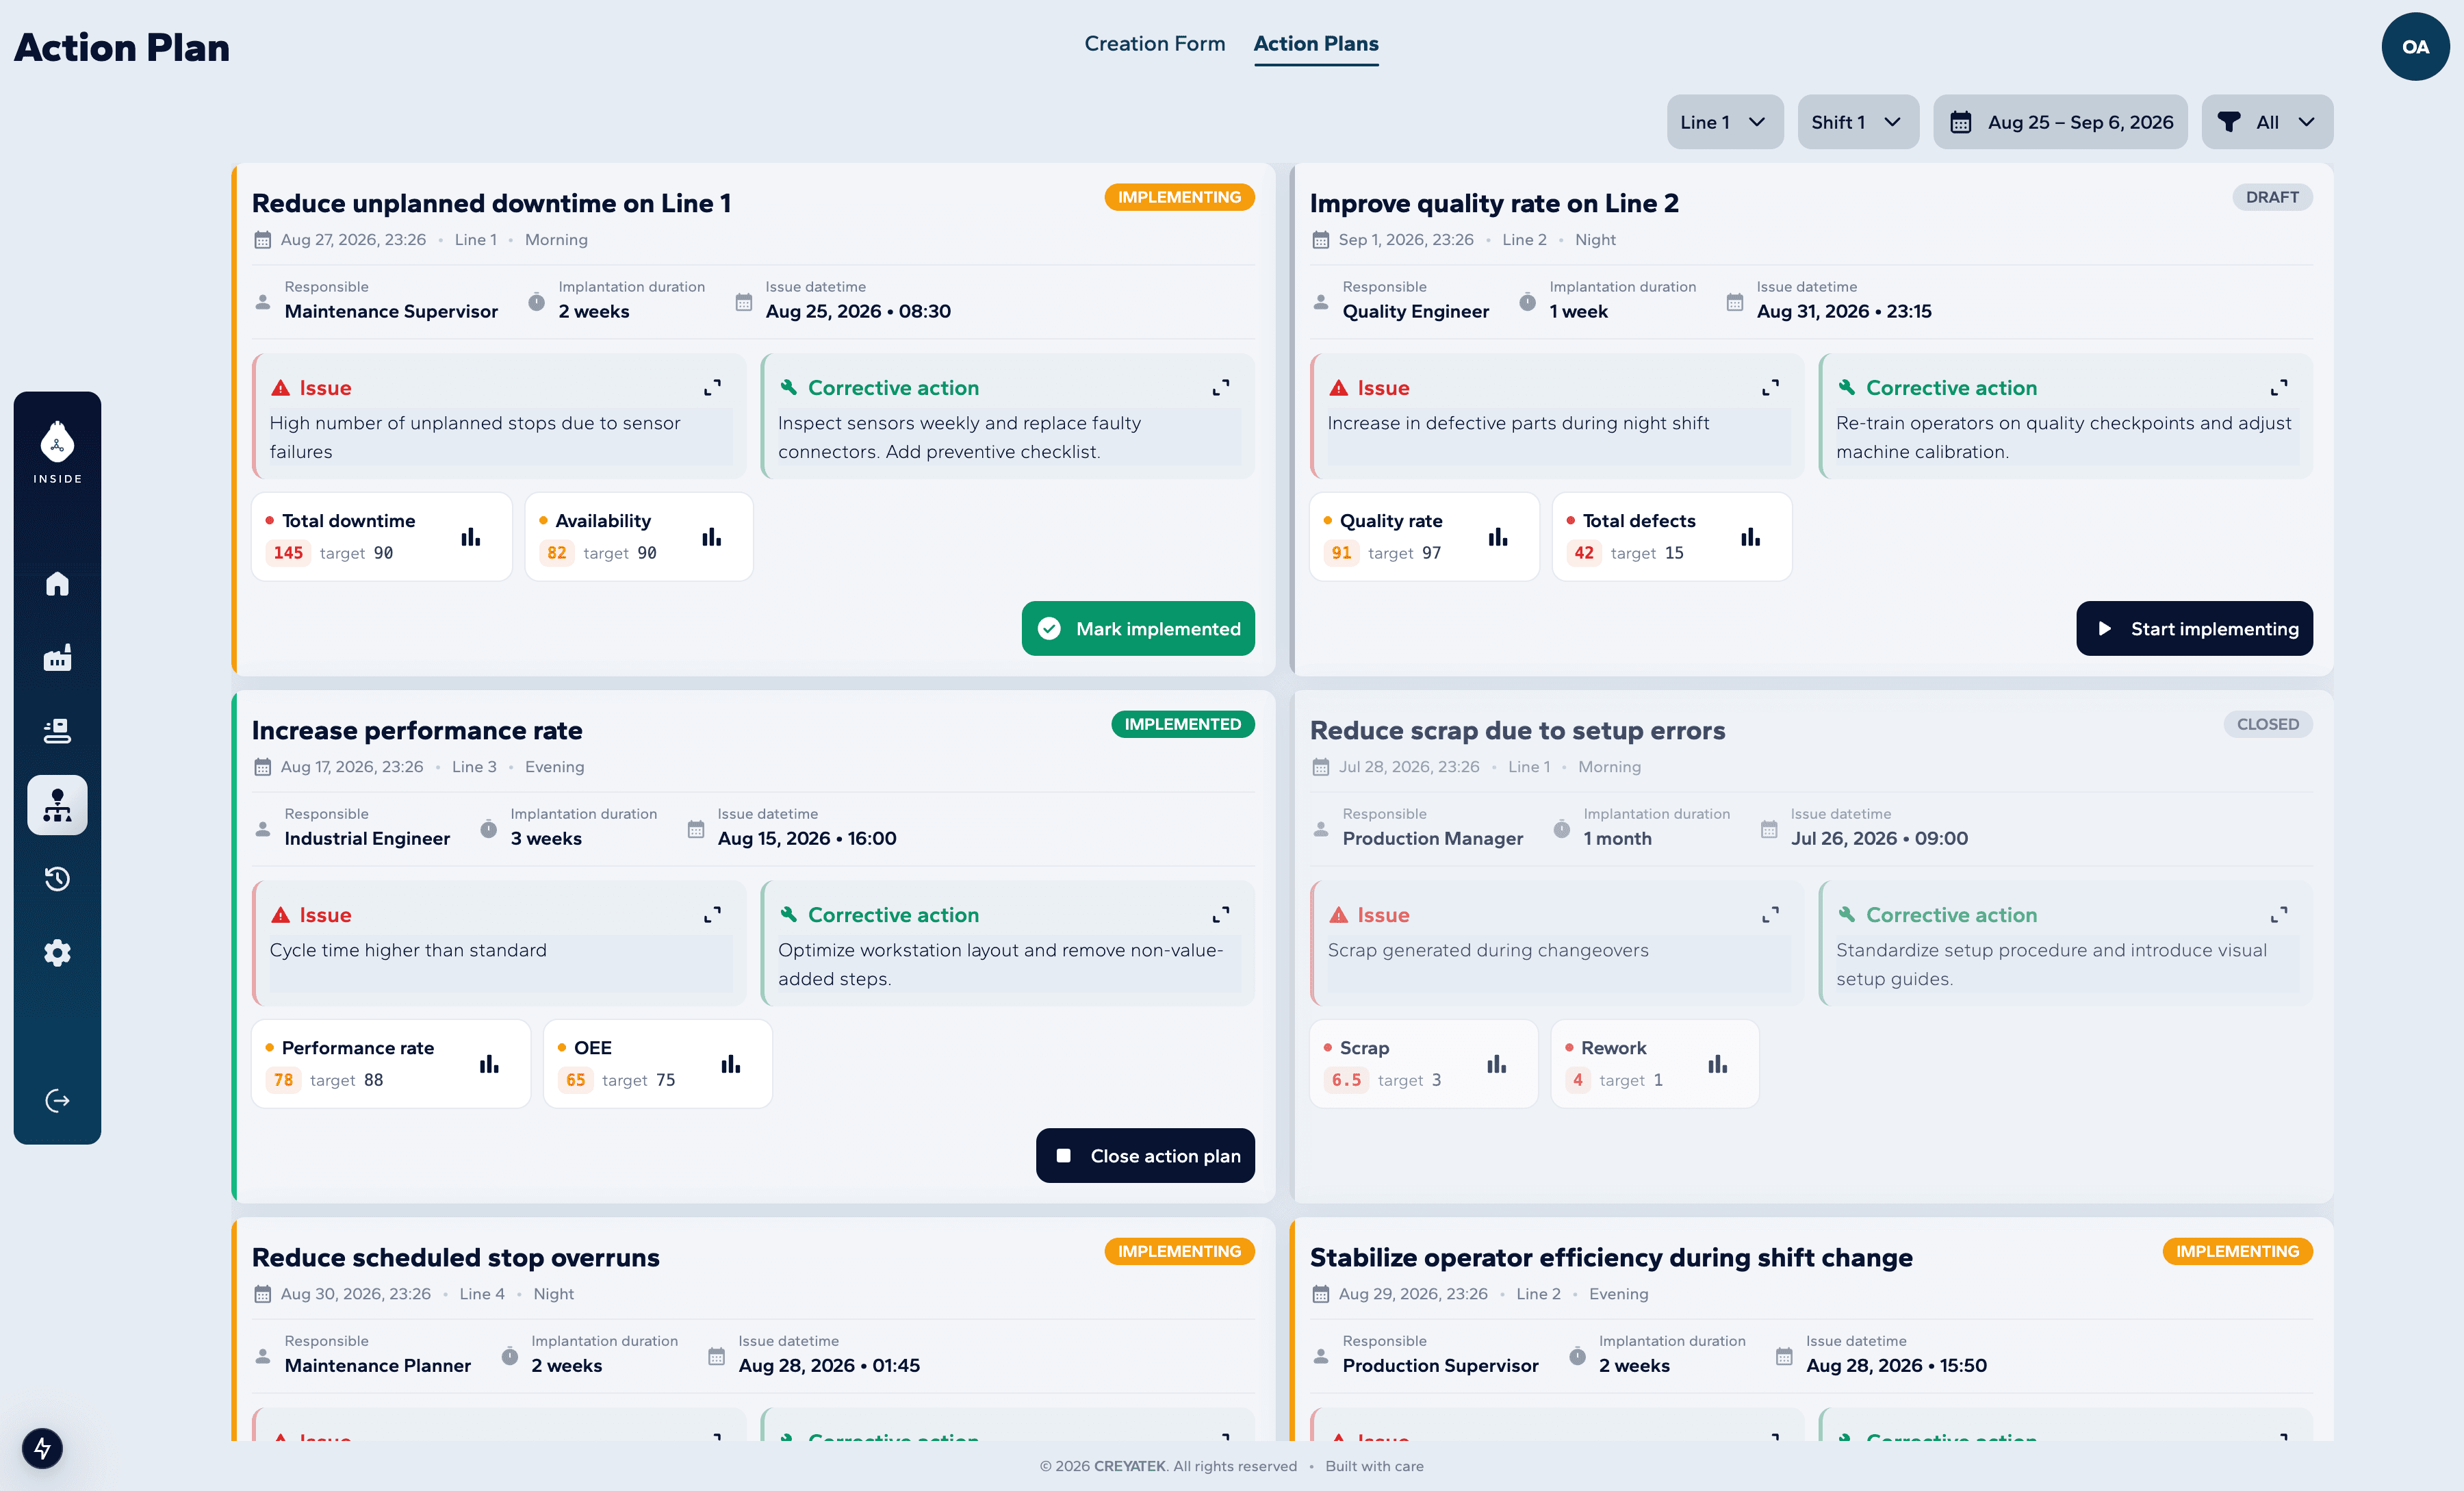Expand Issue of Reduce unplanned downtime card
Viewport: 2464px width, 1491px height.
(712, 387)
